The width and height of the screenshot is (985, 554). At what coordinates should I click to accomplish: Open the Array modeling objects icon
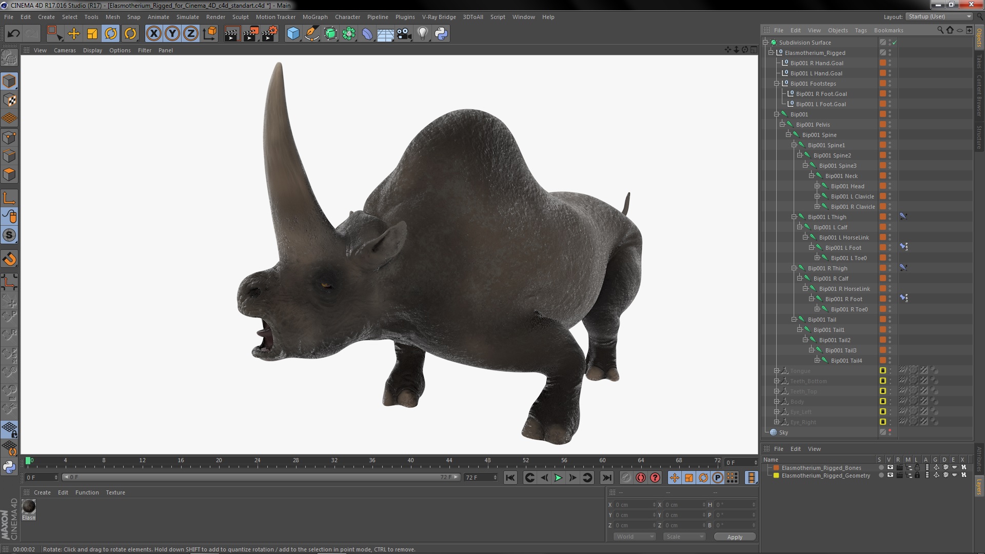tap(349, 34)
